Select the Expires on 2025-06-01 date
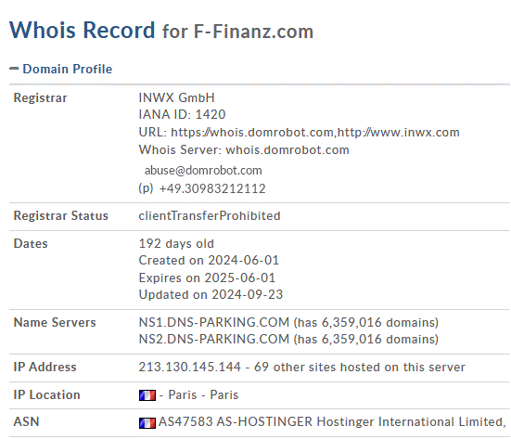The image size is (511, 439). pos(207,278)
